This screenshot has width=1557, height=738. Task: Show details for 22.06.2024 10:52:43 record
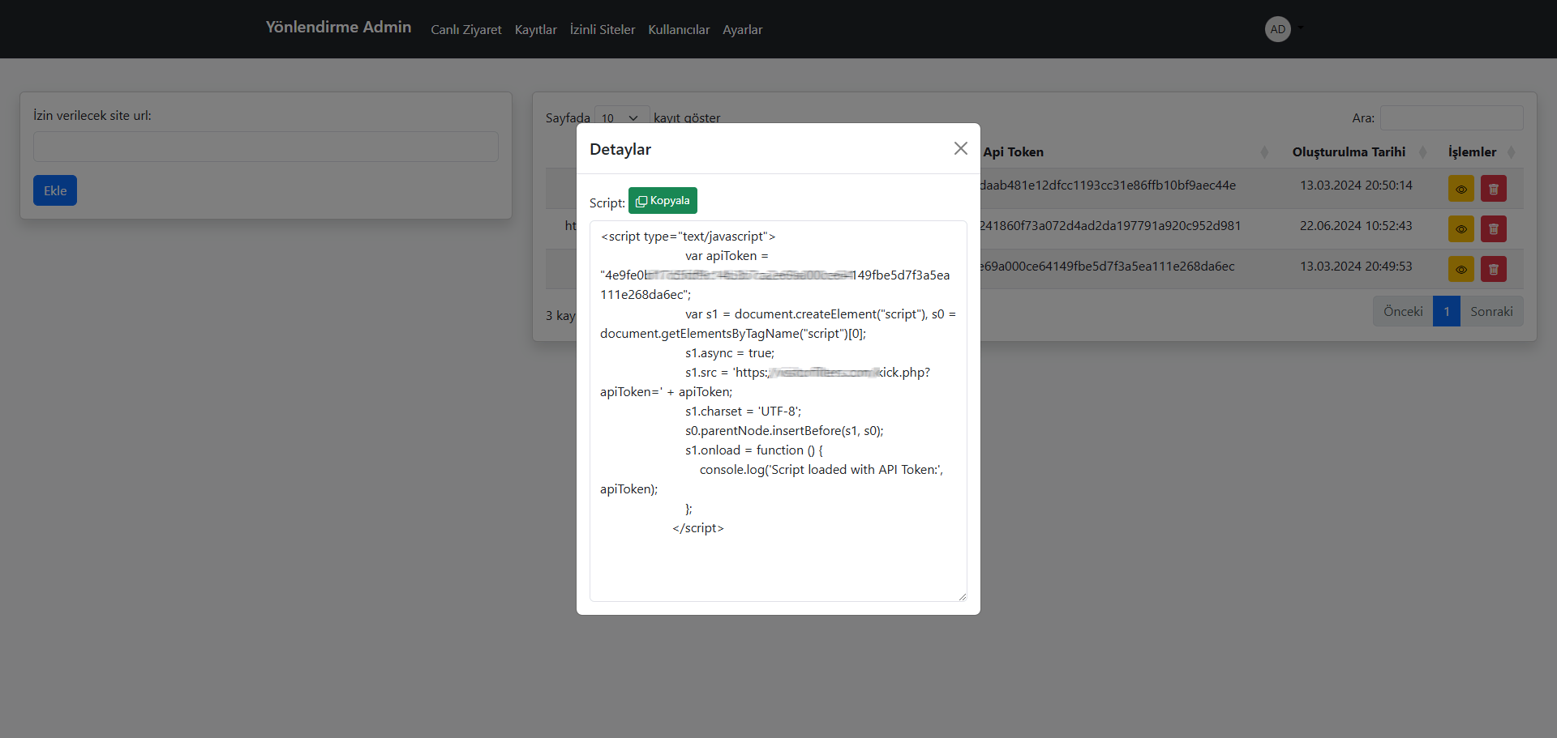point(1460,229)
